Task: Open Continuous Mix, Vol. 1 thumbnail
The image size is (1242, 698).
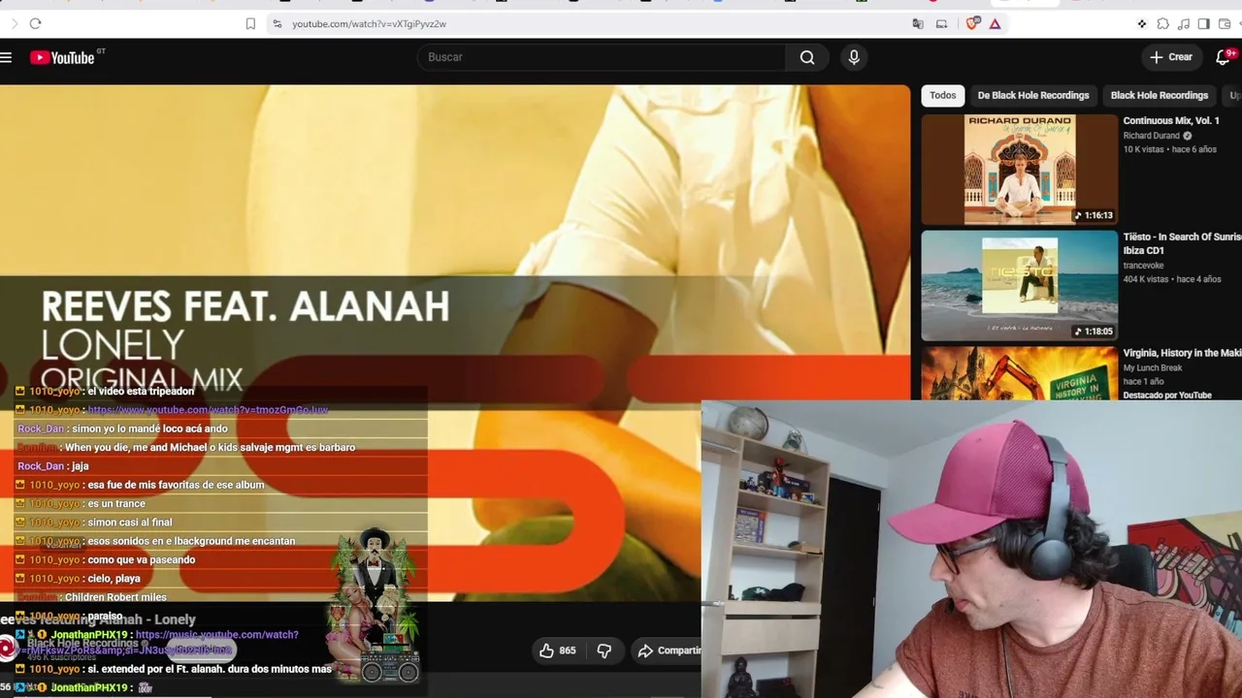Action: tap(1020, 170)
